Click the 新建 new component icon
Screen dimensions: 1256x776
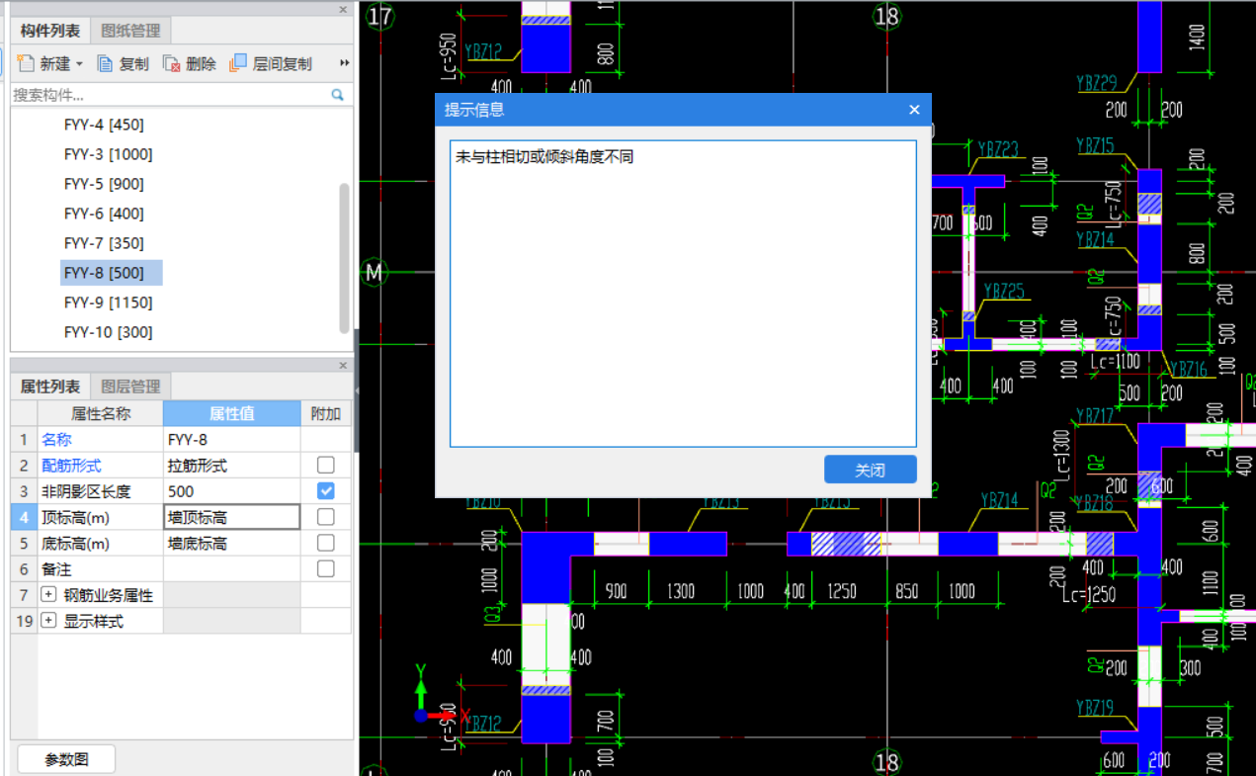coord(26,63)
